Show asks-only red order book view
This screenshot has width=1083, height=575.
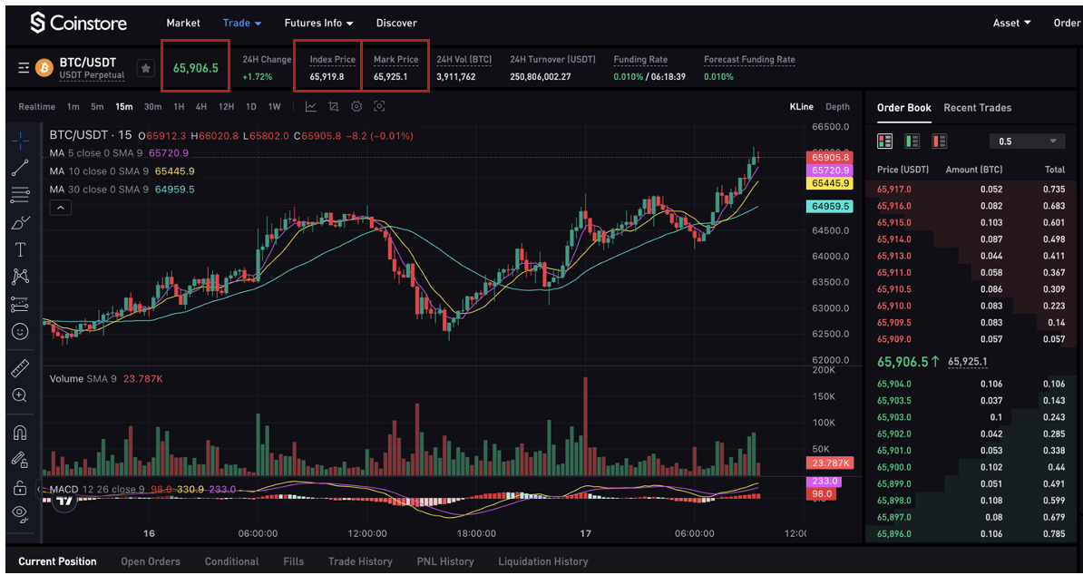[940, 141]
